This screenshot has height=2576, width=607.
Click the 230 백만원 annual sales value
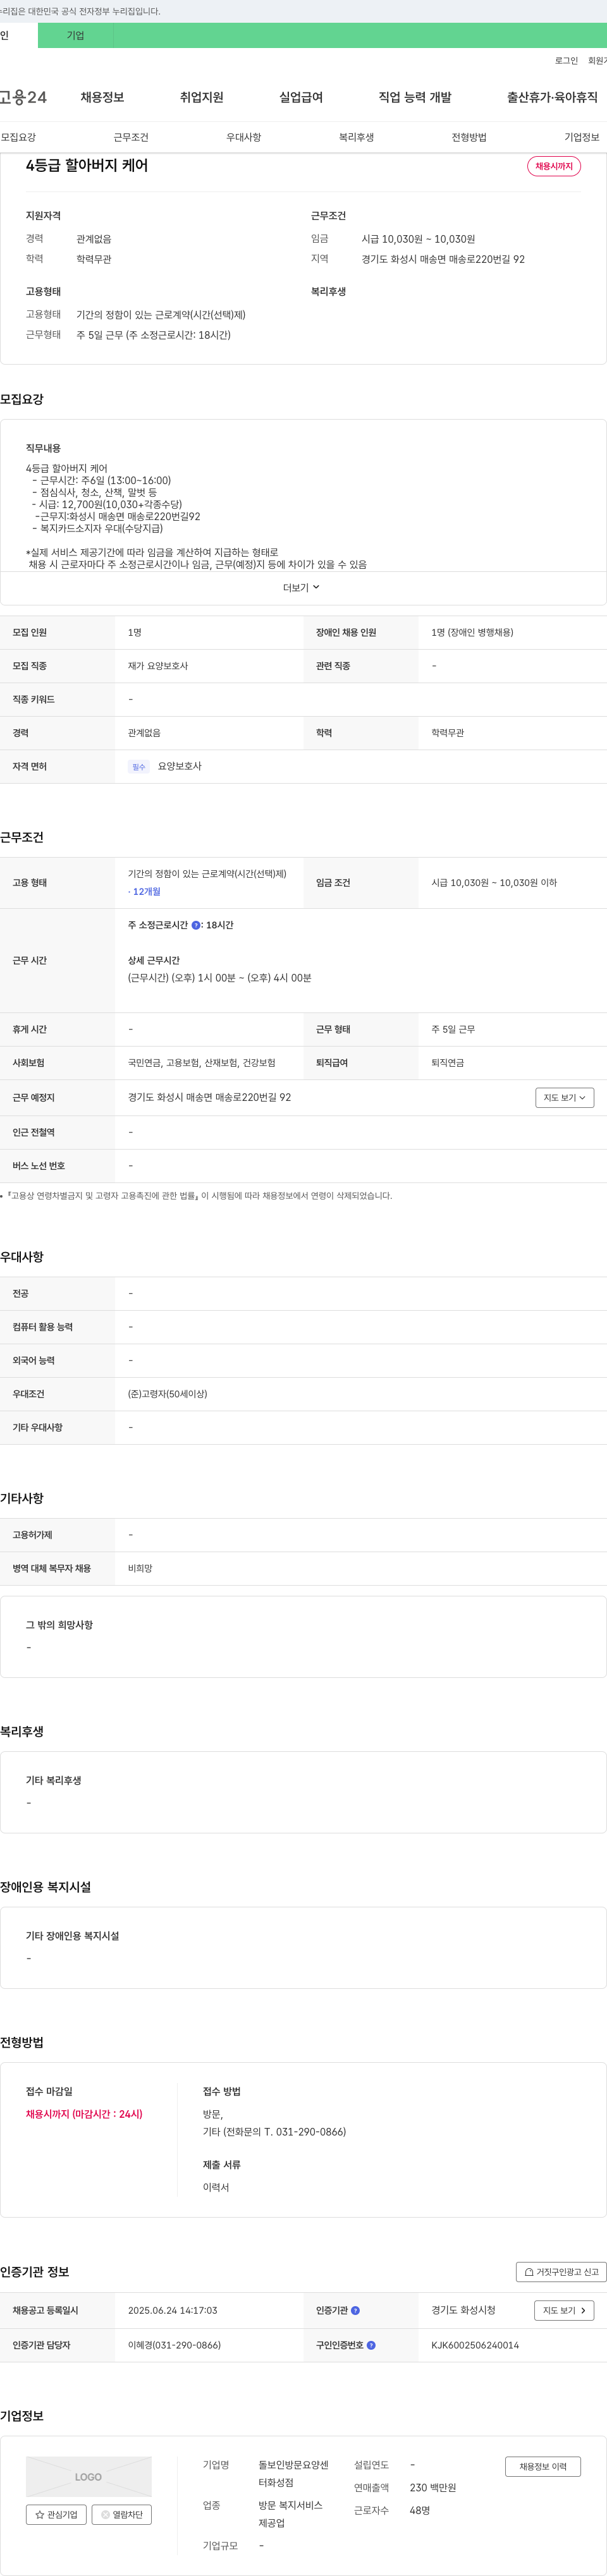(433, 2488)
